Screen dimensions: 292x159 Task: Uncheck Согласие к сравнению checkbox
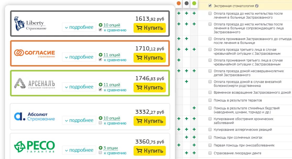[x=100, y=60]
